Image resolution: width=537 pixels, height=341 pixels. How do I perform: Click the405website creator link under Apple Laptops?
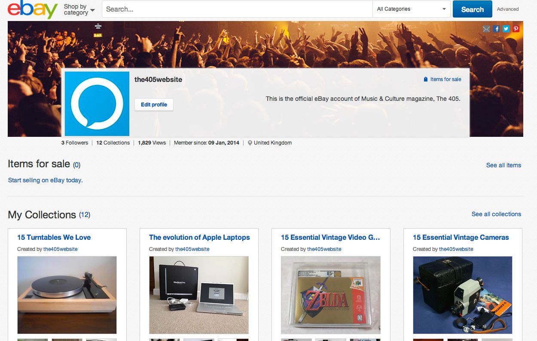tap(192, 249)
